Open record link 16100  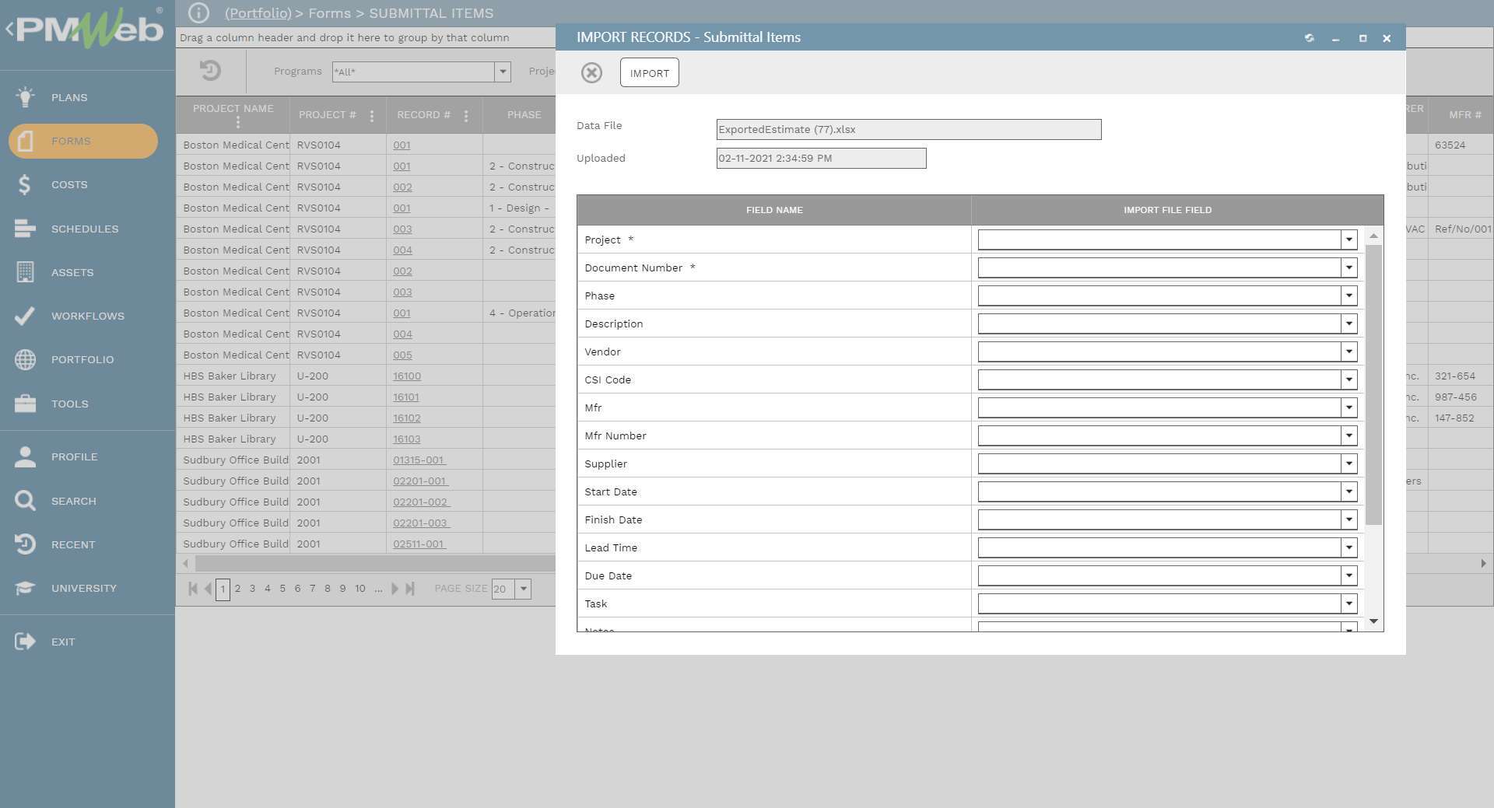(406, 376)
